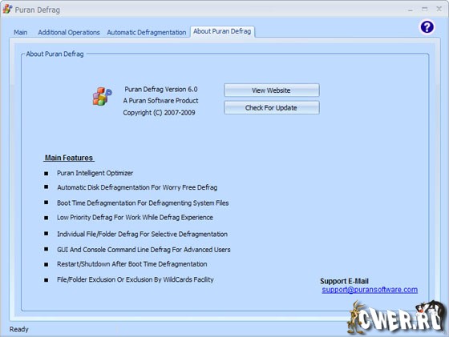Image resolution: width=449 pixels, height=337 pixels.
Task: Go to Automatic Defragmentation tab
Action: tap(146, 32)
